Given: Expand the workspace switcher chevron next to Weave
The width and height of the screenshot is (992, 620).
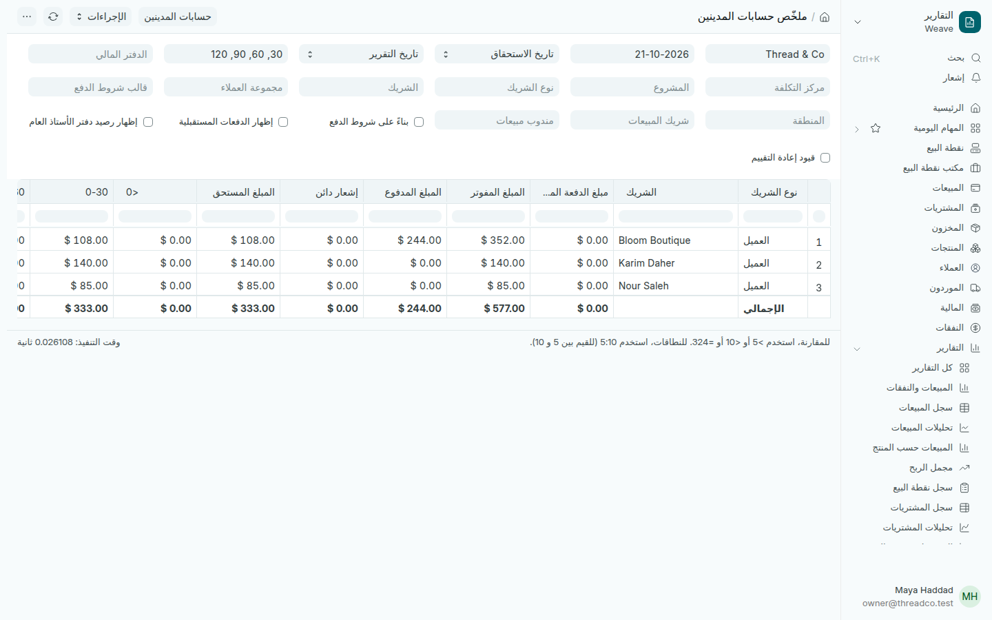Looking at the screenshot, I should click(858, 22).
